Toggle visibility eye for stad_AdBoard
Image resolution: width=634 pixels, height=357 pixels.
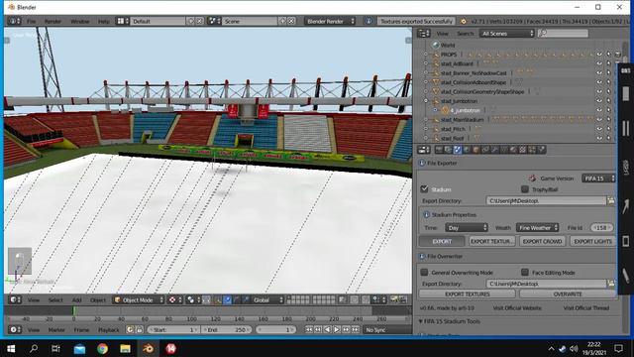(x=598, y=63)
